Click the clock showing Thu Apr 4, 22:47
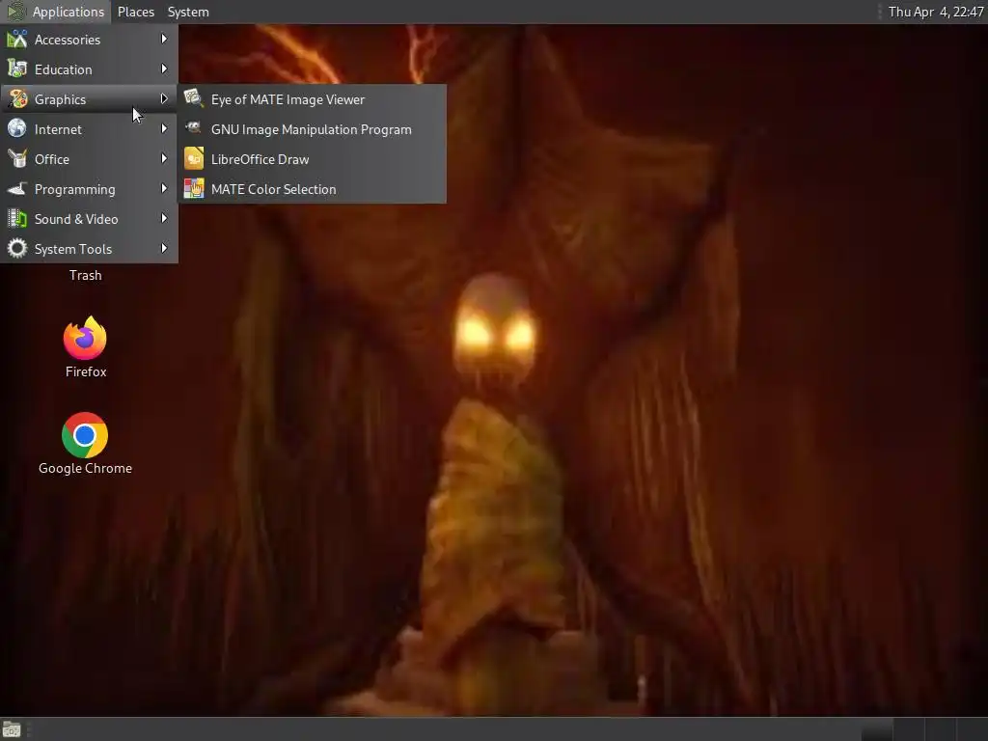The image size is (988, 741). [x=936, y=12]
